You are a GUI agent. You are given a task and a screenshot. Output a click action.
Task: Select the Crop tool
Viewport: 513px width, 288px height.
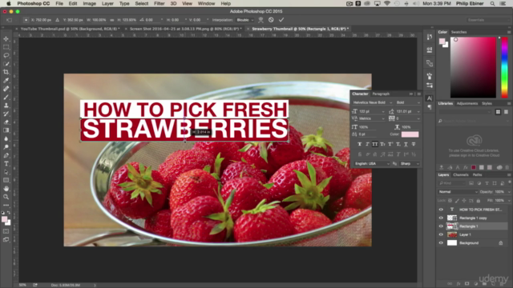tap(6, 72)
